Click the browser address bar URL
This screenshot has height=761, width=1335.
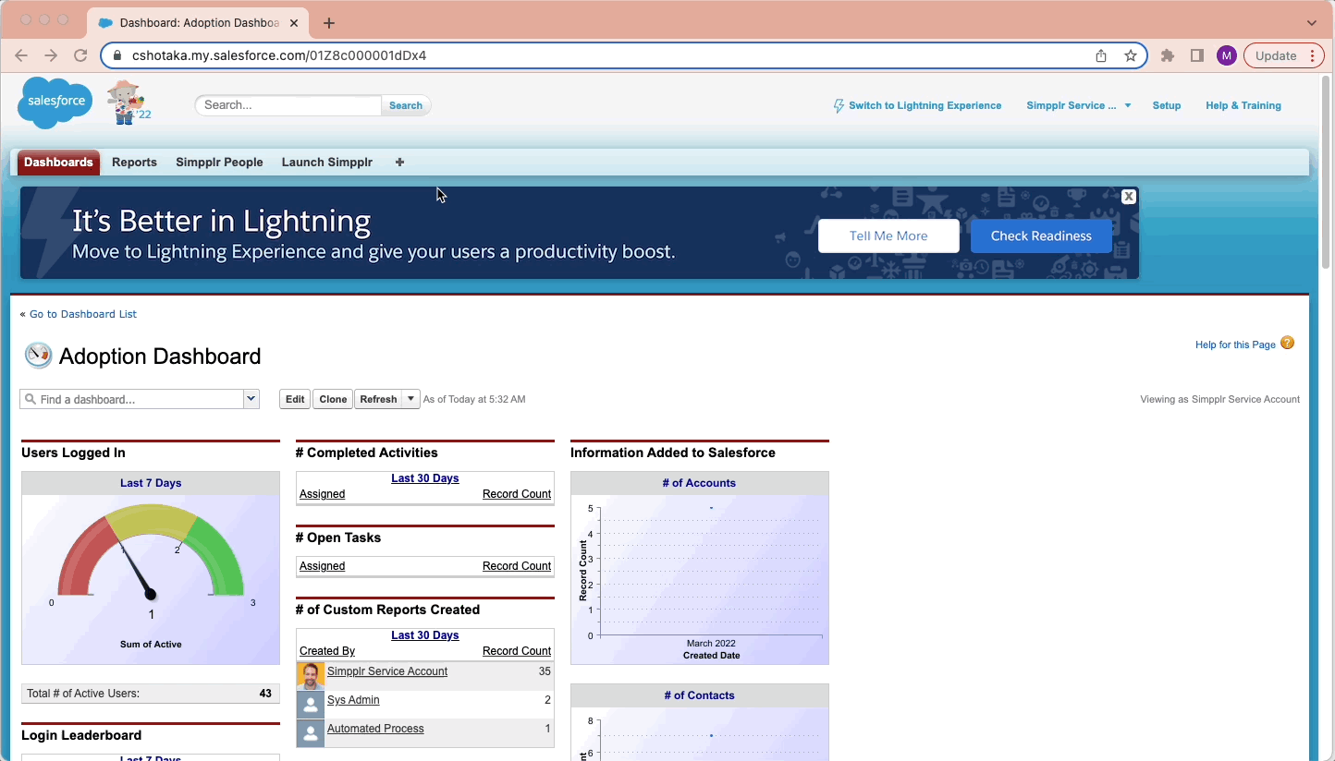coord(279,55)
